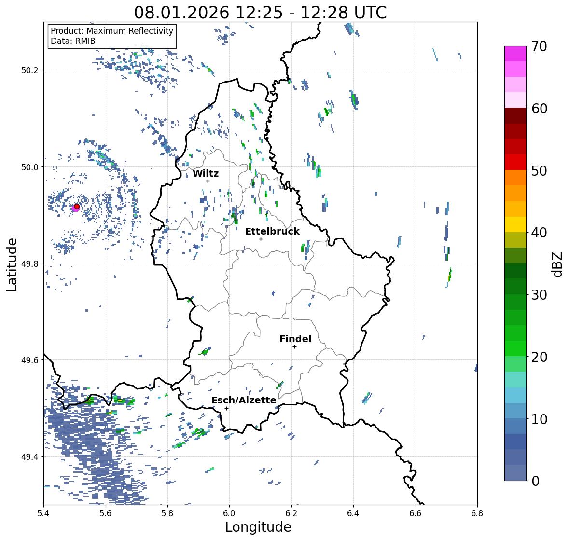Click the 'Product: Maximum Reflectivity' legend text
569x539 pixels.
112,31
